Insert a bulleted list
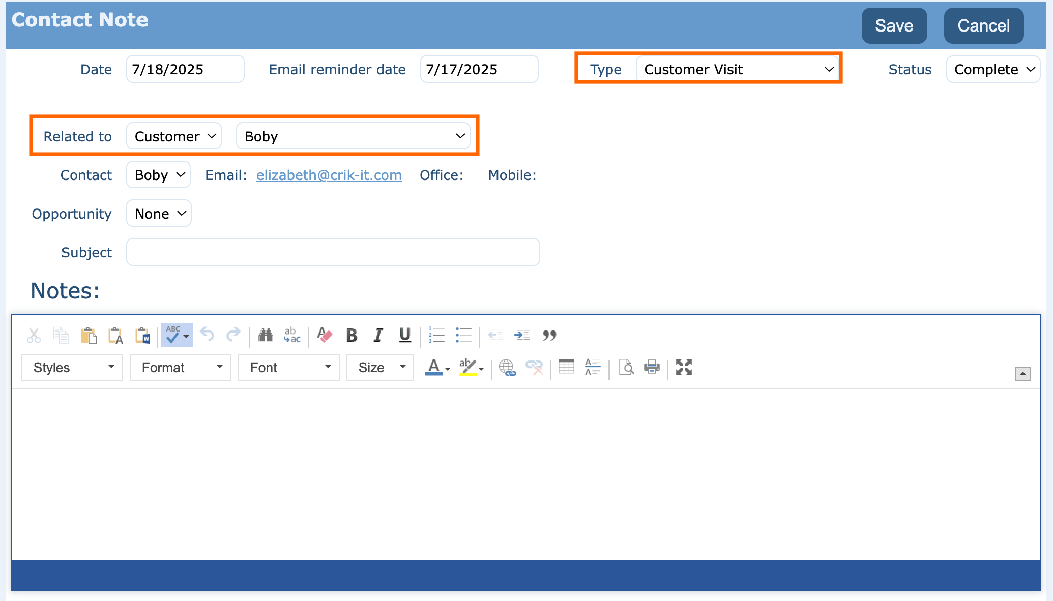This screenshot has height=601, width=1053. coord(463,335)
